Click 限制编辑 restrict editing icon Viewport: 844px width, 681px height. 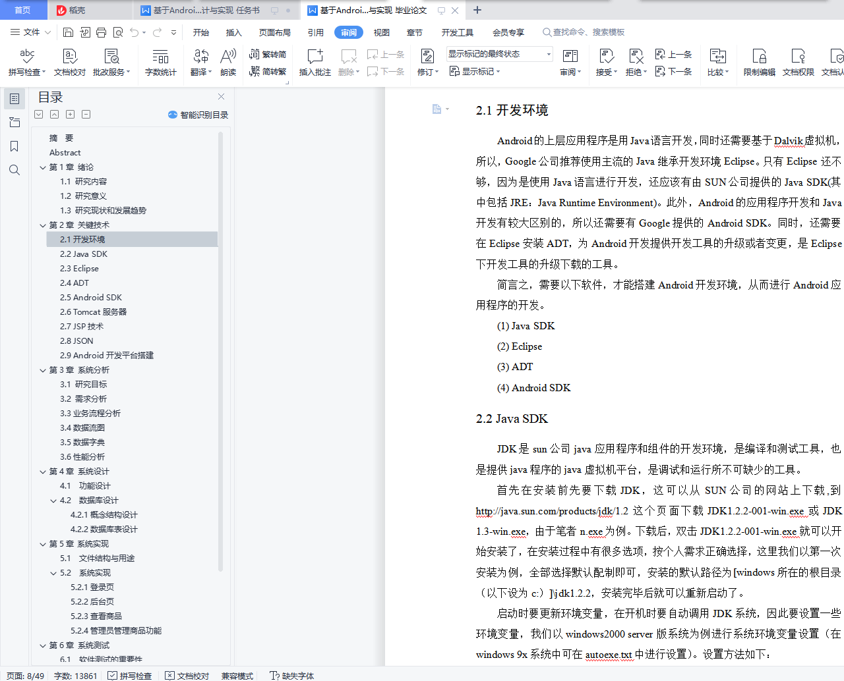tap(760, 63)
